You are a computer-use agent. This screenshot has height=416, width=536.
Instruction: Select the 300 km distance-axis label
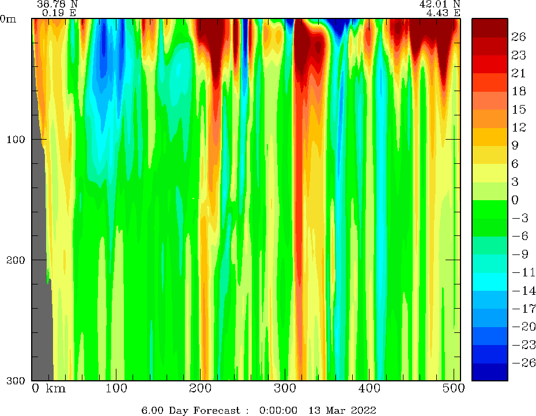point(285,389)
